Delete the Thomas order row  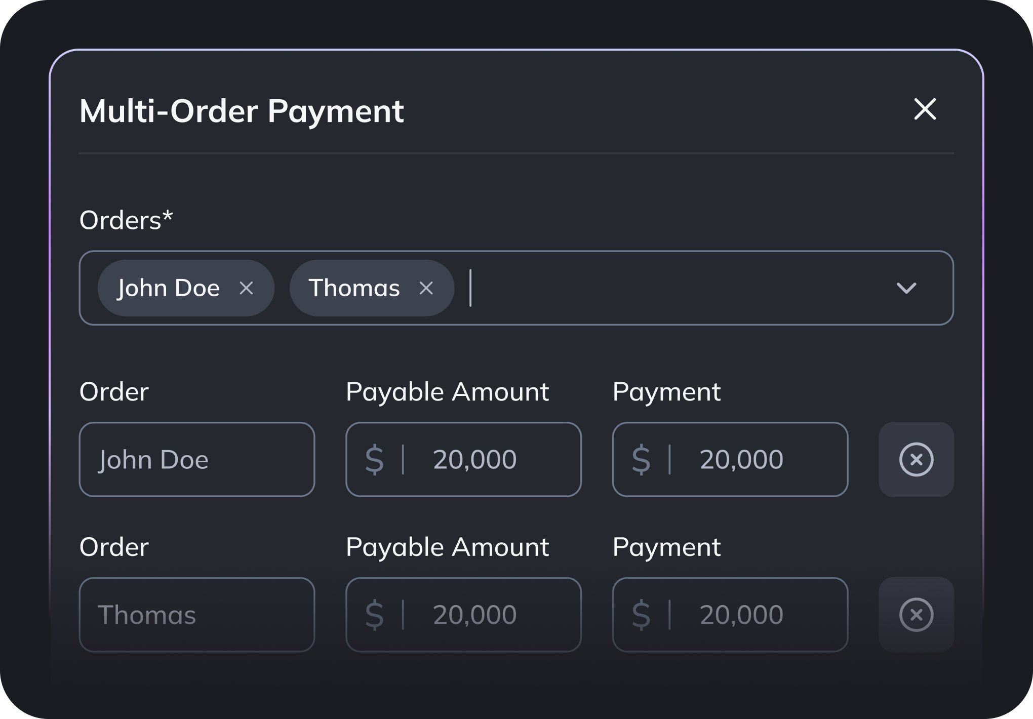pos(917,615)
